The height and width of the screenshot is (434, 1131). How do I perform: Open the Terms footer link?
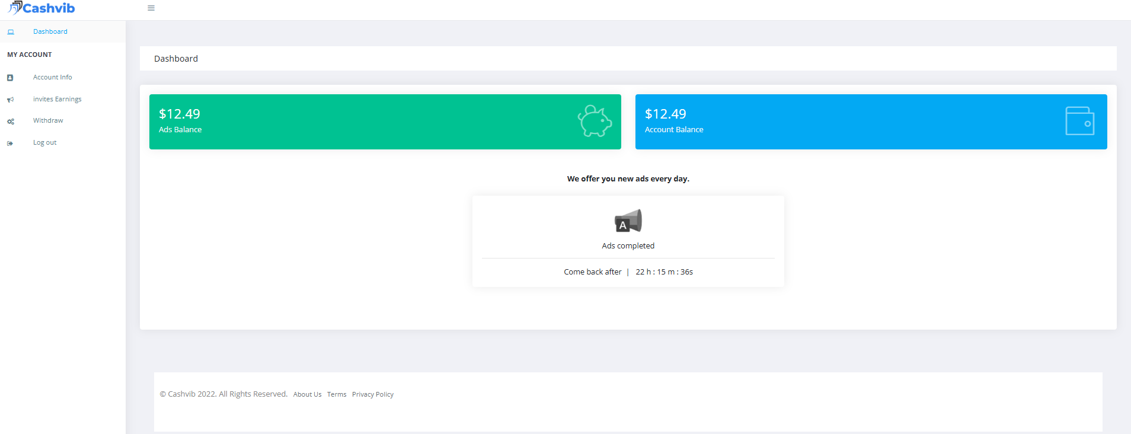pos(337,395)
